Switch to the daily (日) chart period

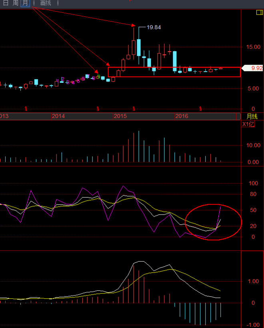[6, 3]
